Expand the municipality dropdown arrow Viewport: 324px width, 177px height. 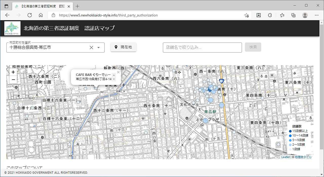tap(99, 48)
